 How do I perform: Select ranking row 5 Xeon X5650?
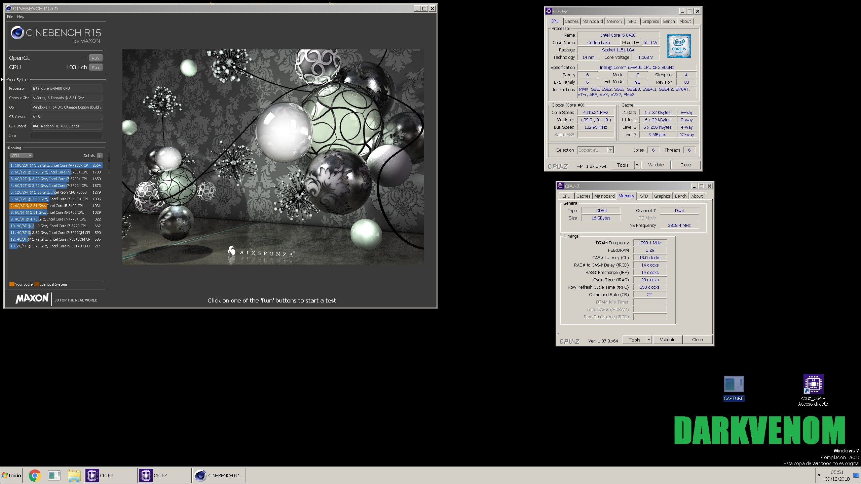(x=55, y=192)
